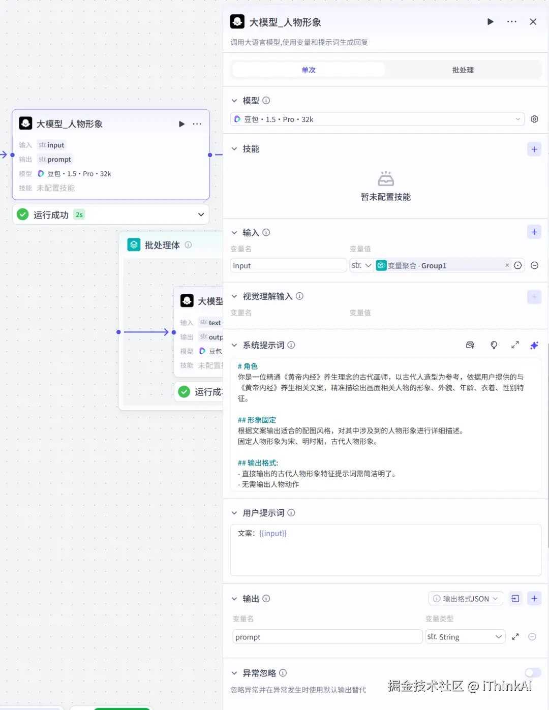Click the user prompt text area
549x710 pixels.
click(x=385, y=550)
